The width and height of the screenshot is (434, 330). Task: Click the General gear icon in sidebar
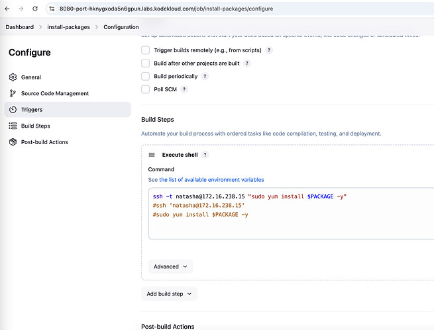tap(13, 77)
